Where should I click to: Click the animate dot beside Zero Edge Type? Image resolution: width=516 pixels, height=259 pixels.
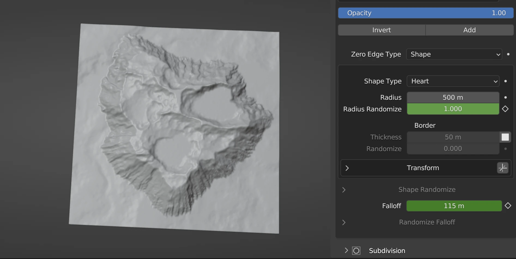(x=508, y=54)
